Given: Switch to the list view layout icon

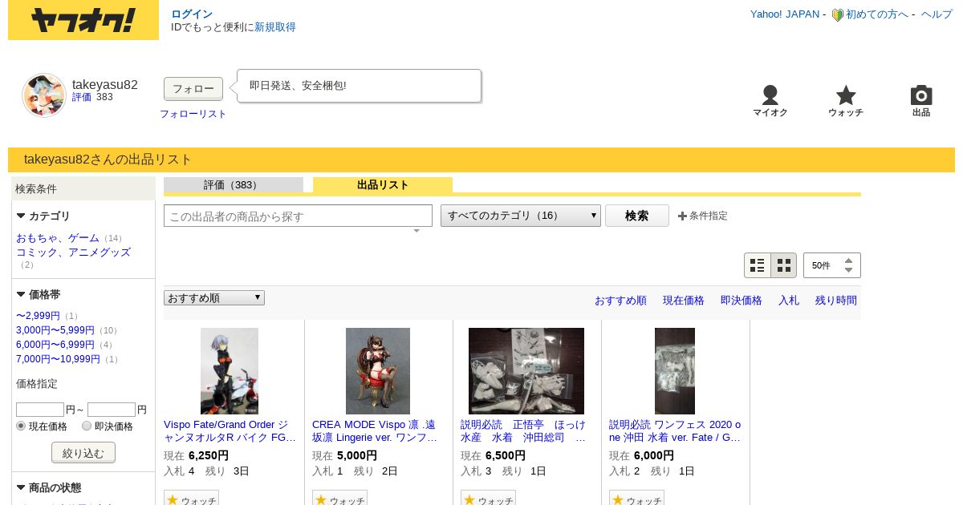Looking at the screenshot, I should (758, 265).
